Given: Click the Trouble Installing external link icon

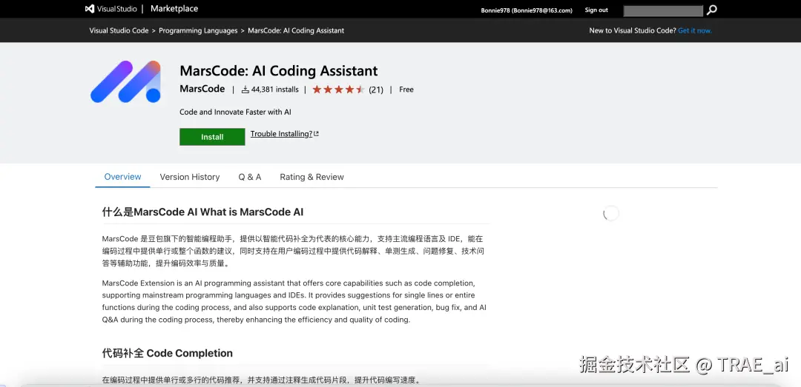Looking at the screenshot, I should [x=317, y=134].
